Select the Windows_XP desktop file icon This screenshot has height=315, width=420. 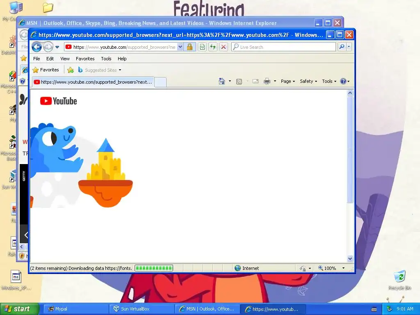point(16,280)
